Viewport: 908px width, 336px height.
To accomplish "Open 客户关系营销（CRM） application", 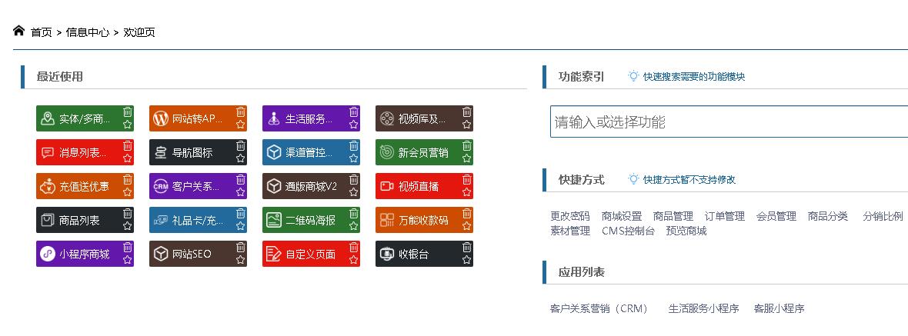I will [x=599, y=309].
